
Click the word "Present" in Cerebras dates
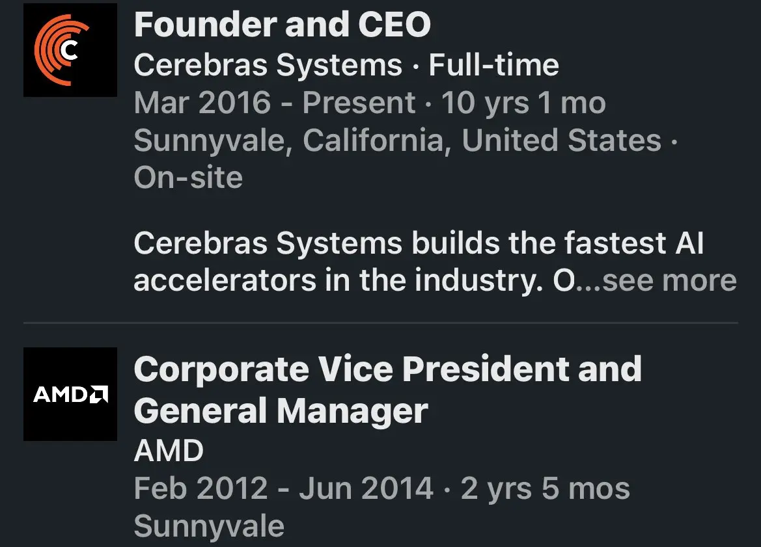(359, 103)
